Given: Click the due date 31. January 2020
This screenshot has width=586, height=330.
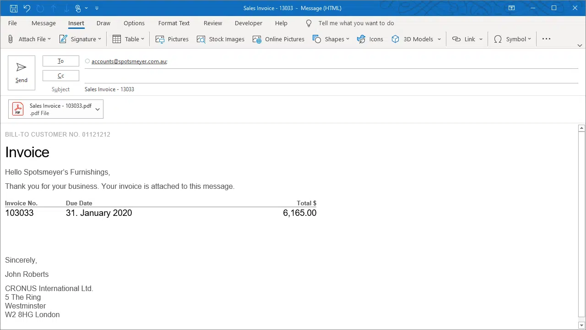Looking at the screenshot, I should 99,213.
